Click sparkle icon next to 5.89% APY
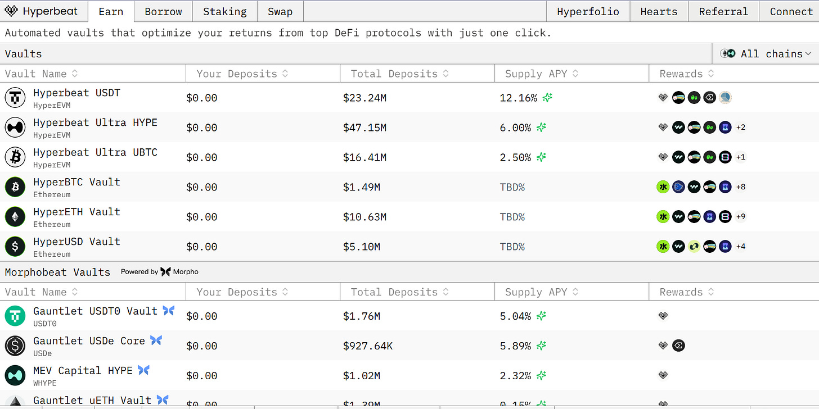The image size is (819, 409). [541, 346]
